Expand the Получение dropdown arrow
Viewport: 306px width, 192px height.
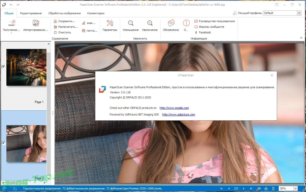click(x=11, y=33)
